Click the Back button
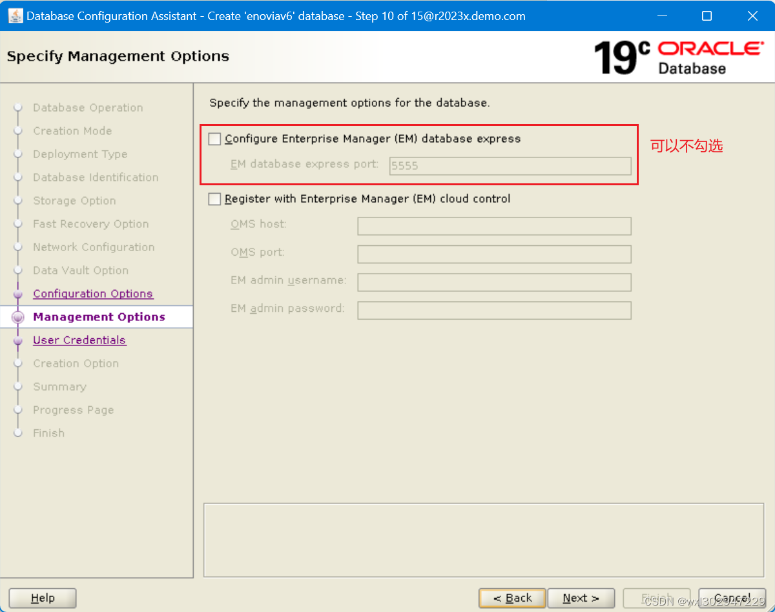The width and height of the screenshot is (775, 612). coord(512,598)
